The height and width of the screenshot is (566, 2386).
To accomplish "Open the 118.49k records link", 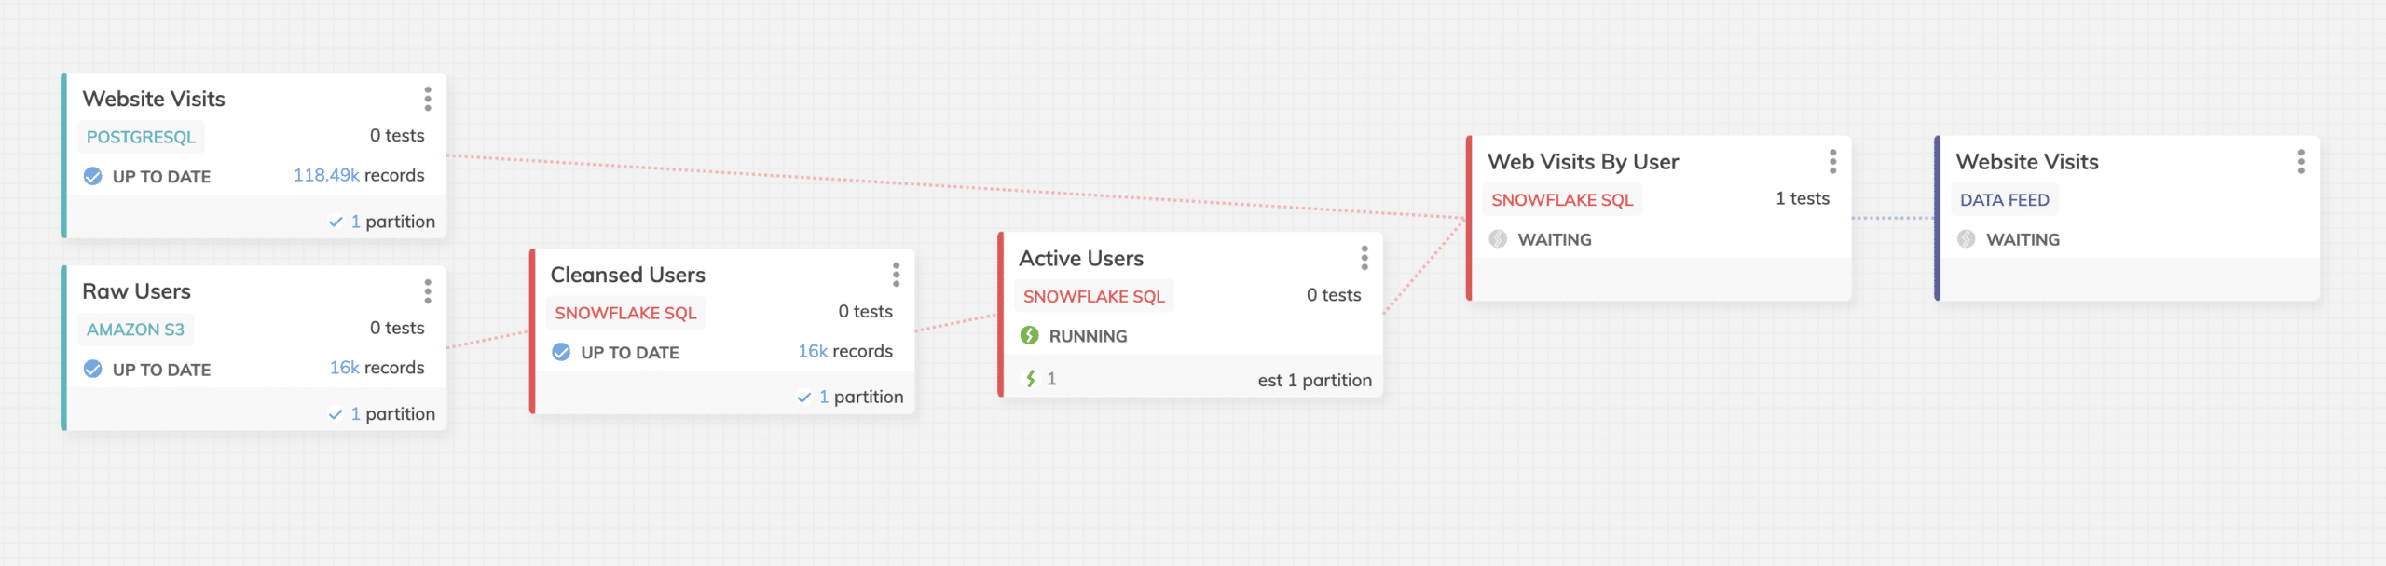I will click(359, 175).
